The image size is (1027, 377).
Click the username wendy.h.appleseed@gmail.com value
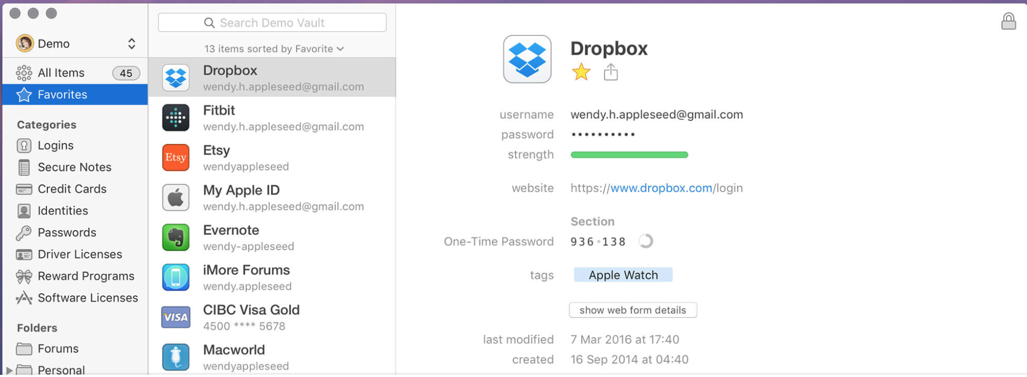pos(656,115)
